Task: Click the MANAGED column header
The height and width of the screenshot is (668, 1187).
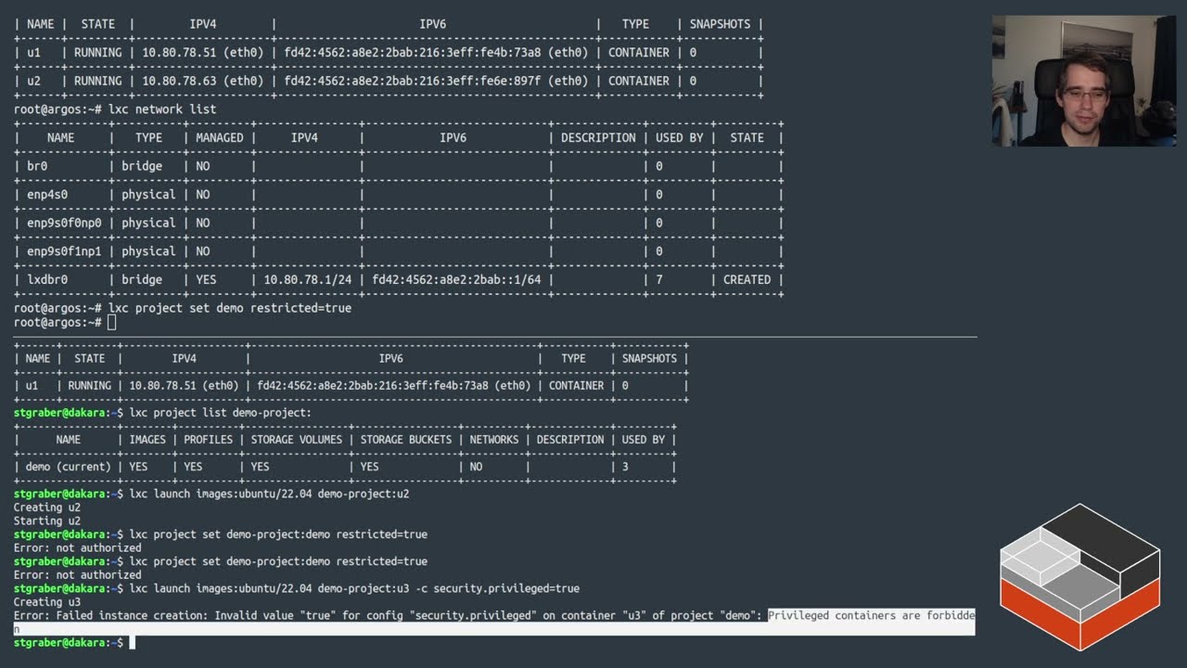Action: pos(219,137)
